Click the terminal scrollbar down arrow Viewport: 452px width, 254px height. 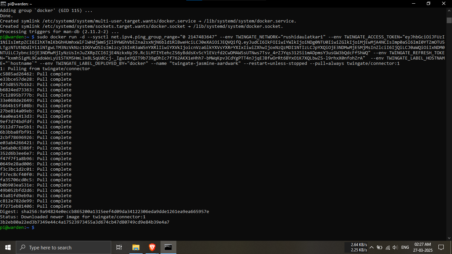449,238
